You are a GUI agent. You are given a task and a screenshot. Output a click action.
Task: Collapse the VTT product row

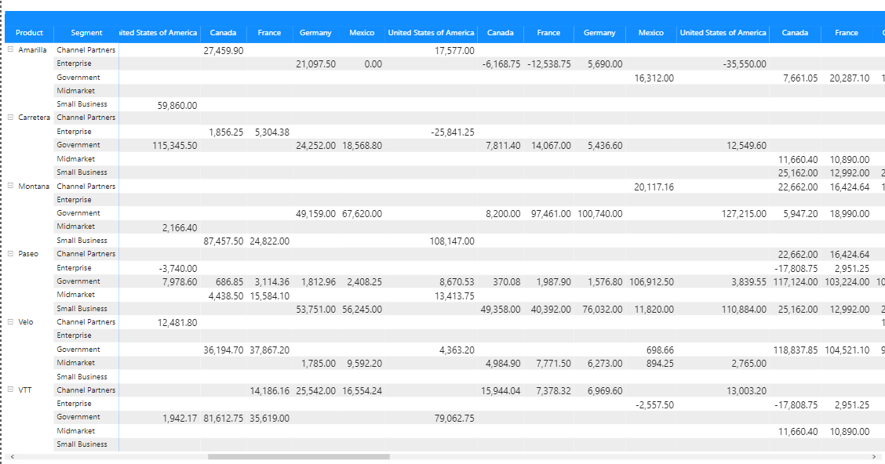[x=10, y=390]
